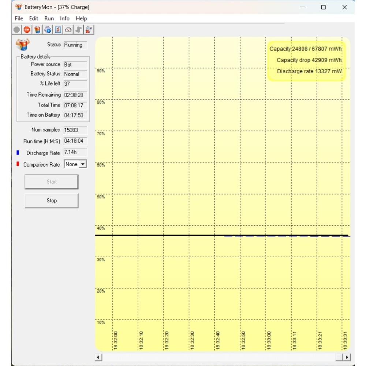Open the Help menu
Screen dimensions: 366x366
[x=81, y=18]
